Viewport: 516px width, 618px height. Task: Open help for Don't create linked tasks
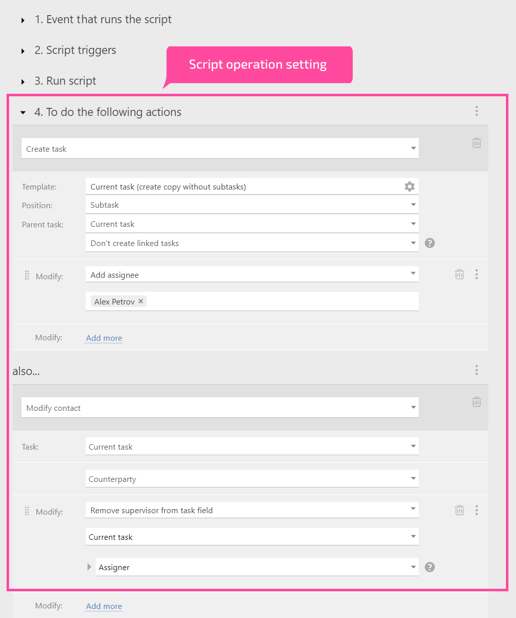(430, 243)
